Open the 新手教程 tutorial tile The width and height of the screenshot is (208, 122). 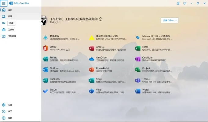(61, 38)
